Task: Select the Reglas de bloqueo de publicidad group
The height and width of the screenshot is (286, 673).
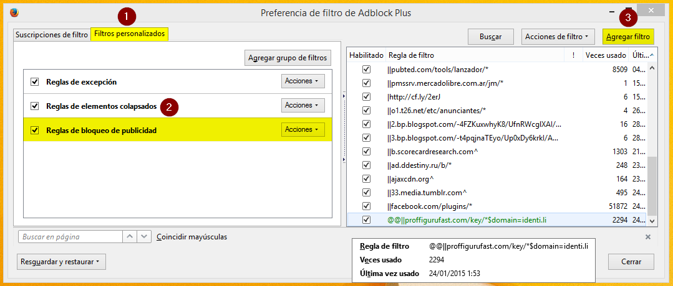Action: (178, 130)
